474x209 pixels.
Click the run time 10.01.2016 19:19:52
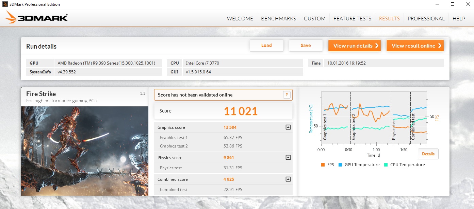346,63
